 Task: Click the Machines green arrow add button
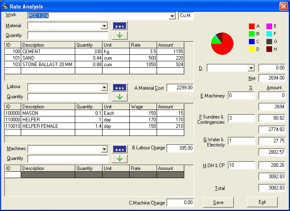(x=120, y=158)
